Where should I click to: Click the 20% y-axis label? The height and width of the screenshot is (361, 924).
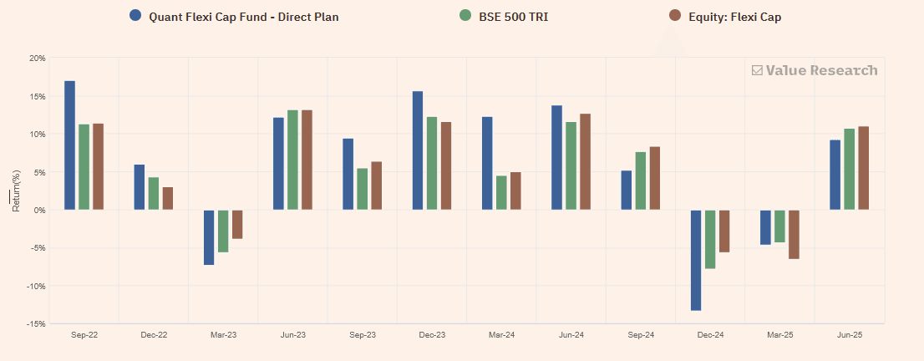point(38,58)
